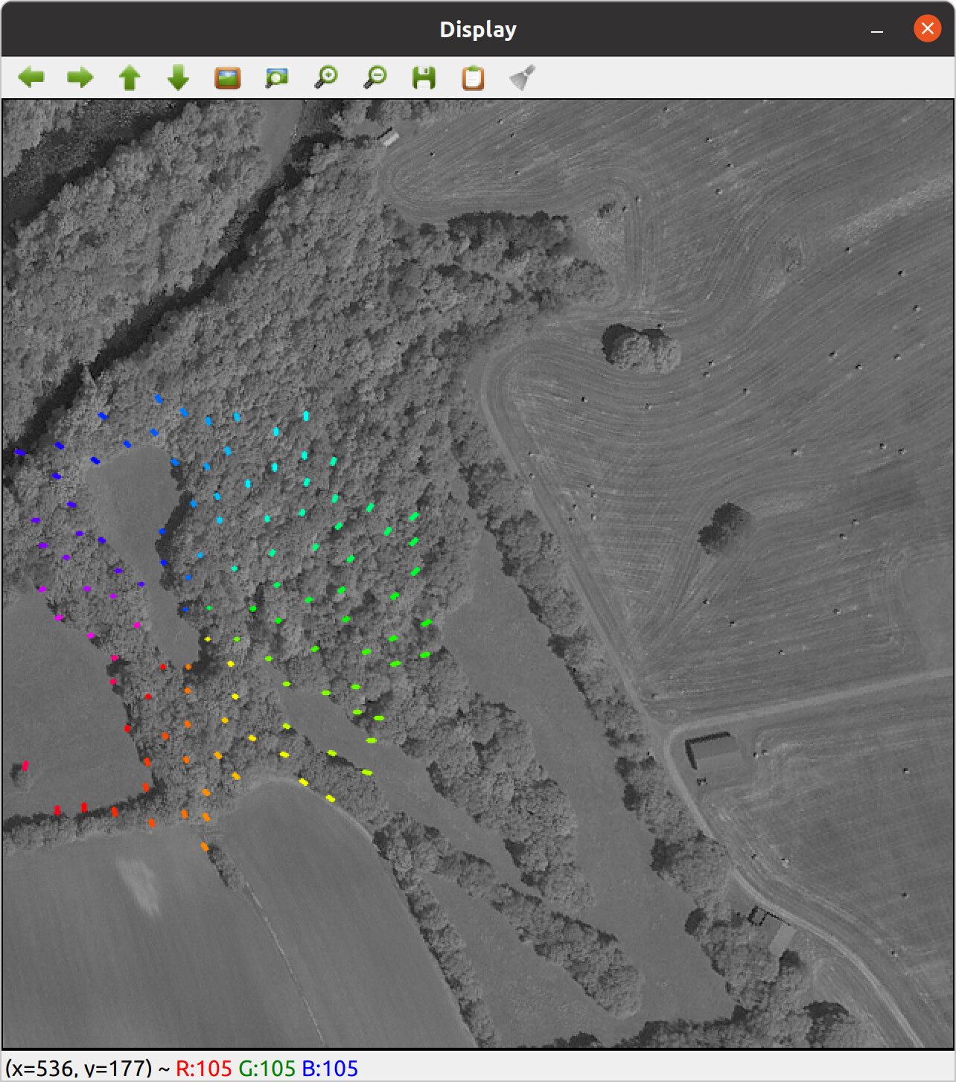Select the blue value B:105 in status bar

pos(330,1069)
